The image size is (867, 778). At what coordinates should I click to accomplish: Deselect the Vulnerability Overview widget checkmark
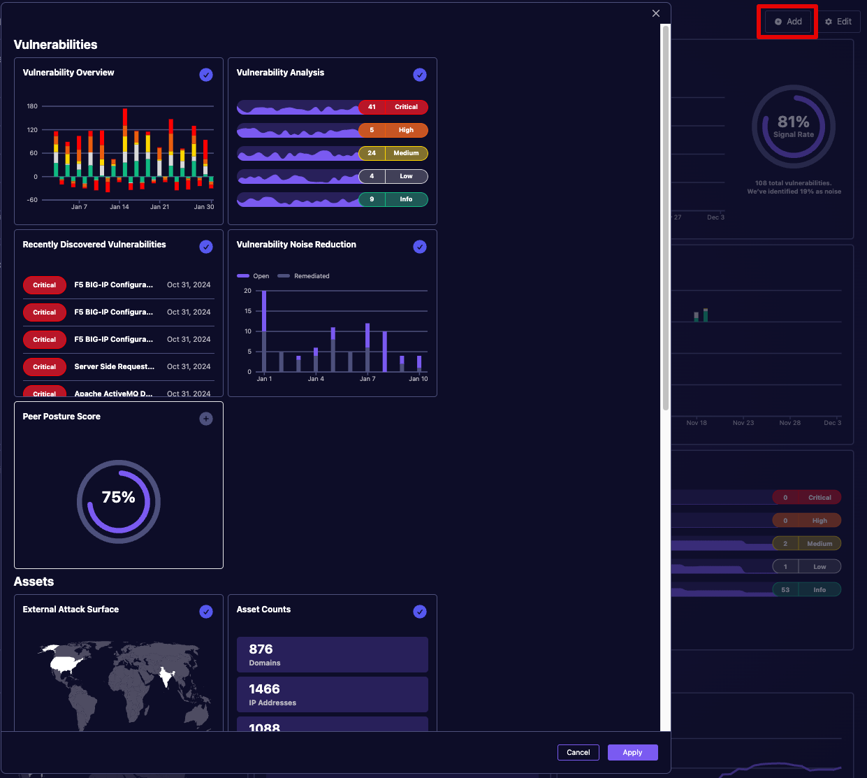[206, 75]
